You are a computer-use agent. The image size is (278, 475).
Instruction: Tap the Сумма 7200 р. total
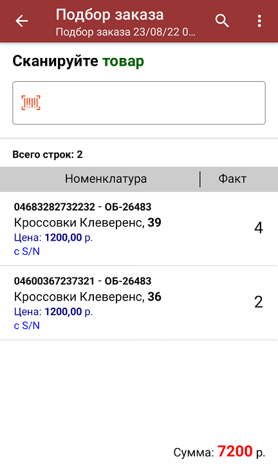[x=219, y=452]
